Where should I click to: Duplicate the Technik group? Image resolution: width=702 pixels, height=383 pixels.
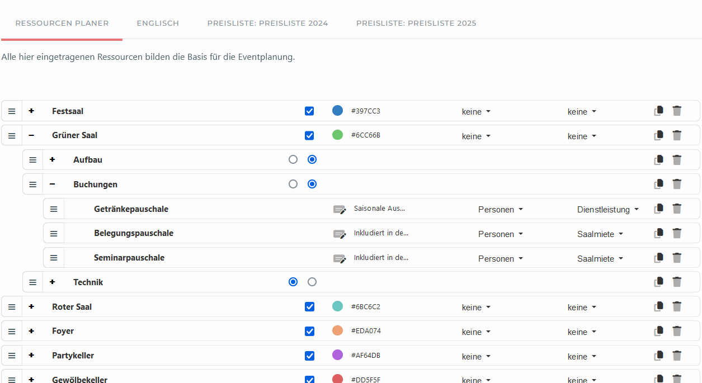(x=659, y=282)
